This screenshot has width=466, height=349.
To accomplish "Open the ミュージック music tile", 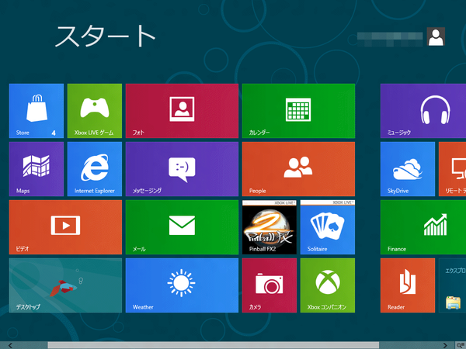I will click(423, 111).
